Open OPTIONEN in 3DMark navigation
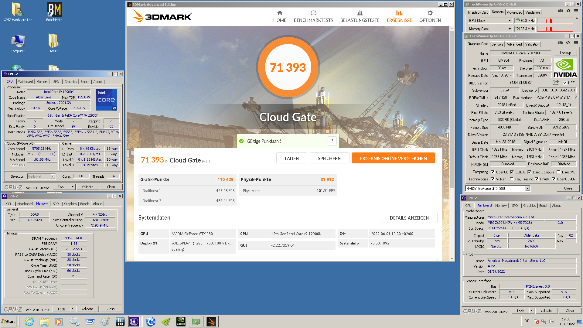This screenshot has width=583, height=328. (x=430, y=16)
